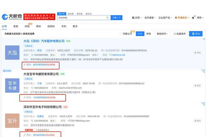Screen dimensions: 206x137
Task: Click the link icon before BOVVERS&VVILKINS trademark
Action: pos(24,64)
